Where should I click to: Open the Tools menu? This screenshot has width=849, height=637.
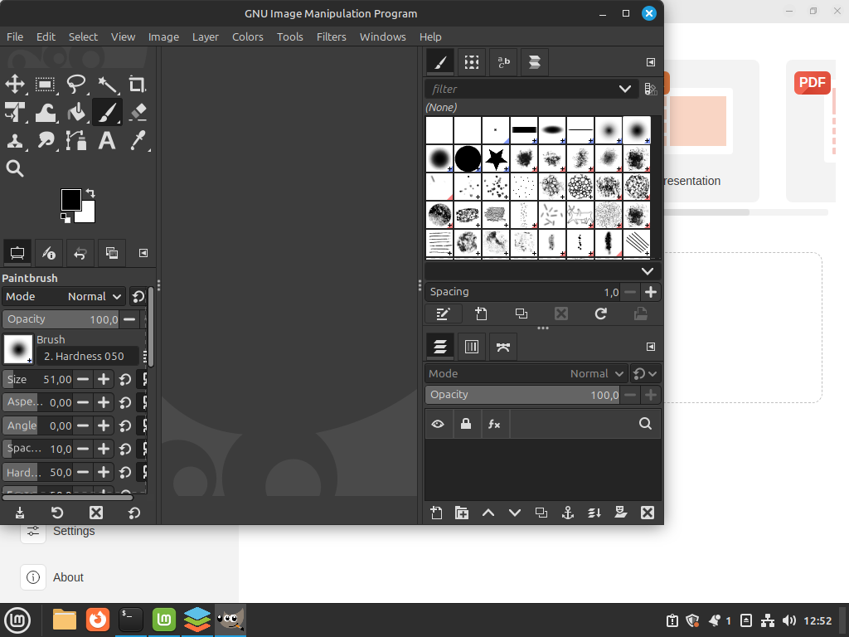point(289,36)
